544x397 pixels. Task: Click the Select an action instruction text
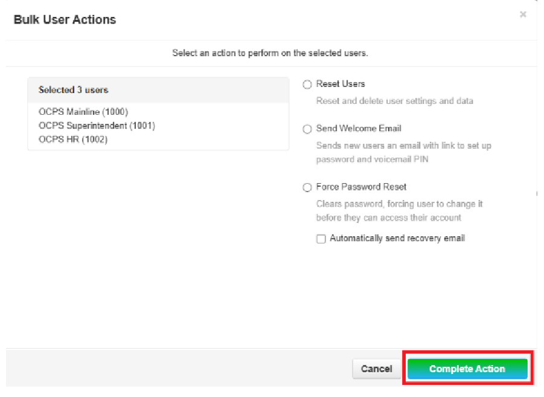(x=270, y=53)
